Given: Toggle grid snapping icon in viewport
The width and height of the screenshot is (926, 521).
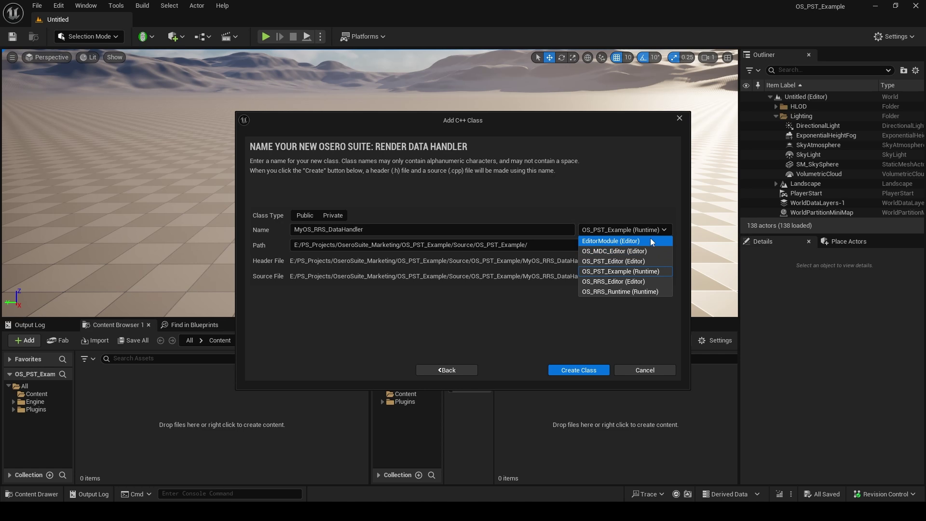Looking at the screenshot, I should (616, 57).
